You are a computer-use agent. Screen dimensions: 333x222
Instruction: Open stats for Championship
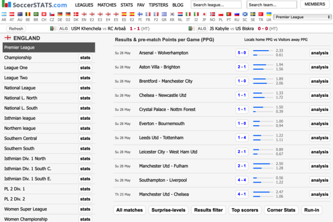[85, 58]
